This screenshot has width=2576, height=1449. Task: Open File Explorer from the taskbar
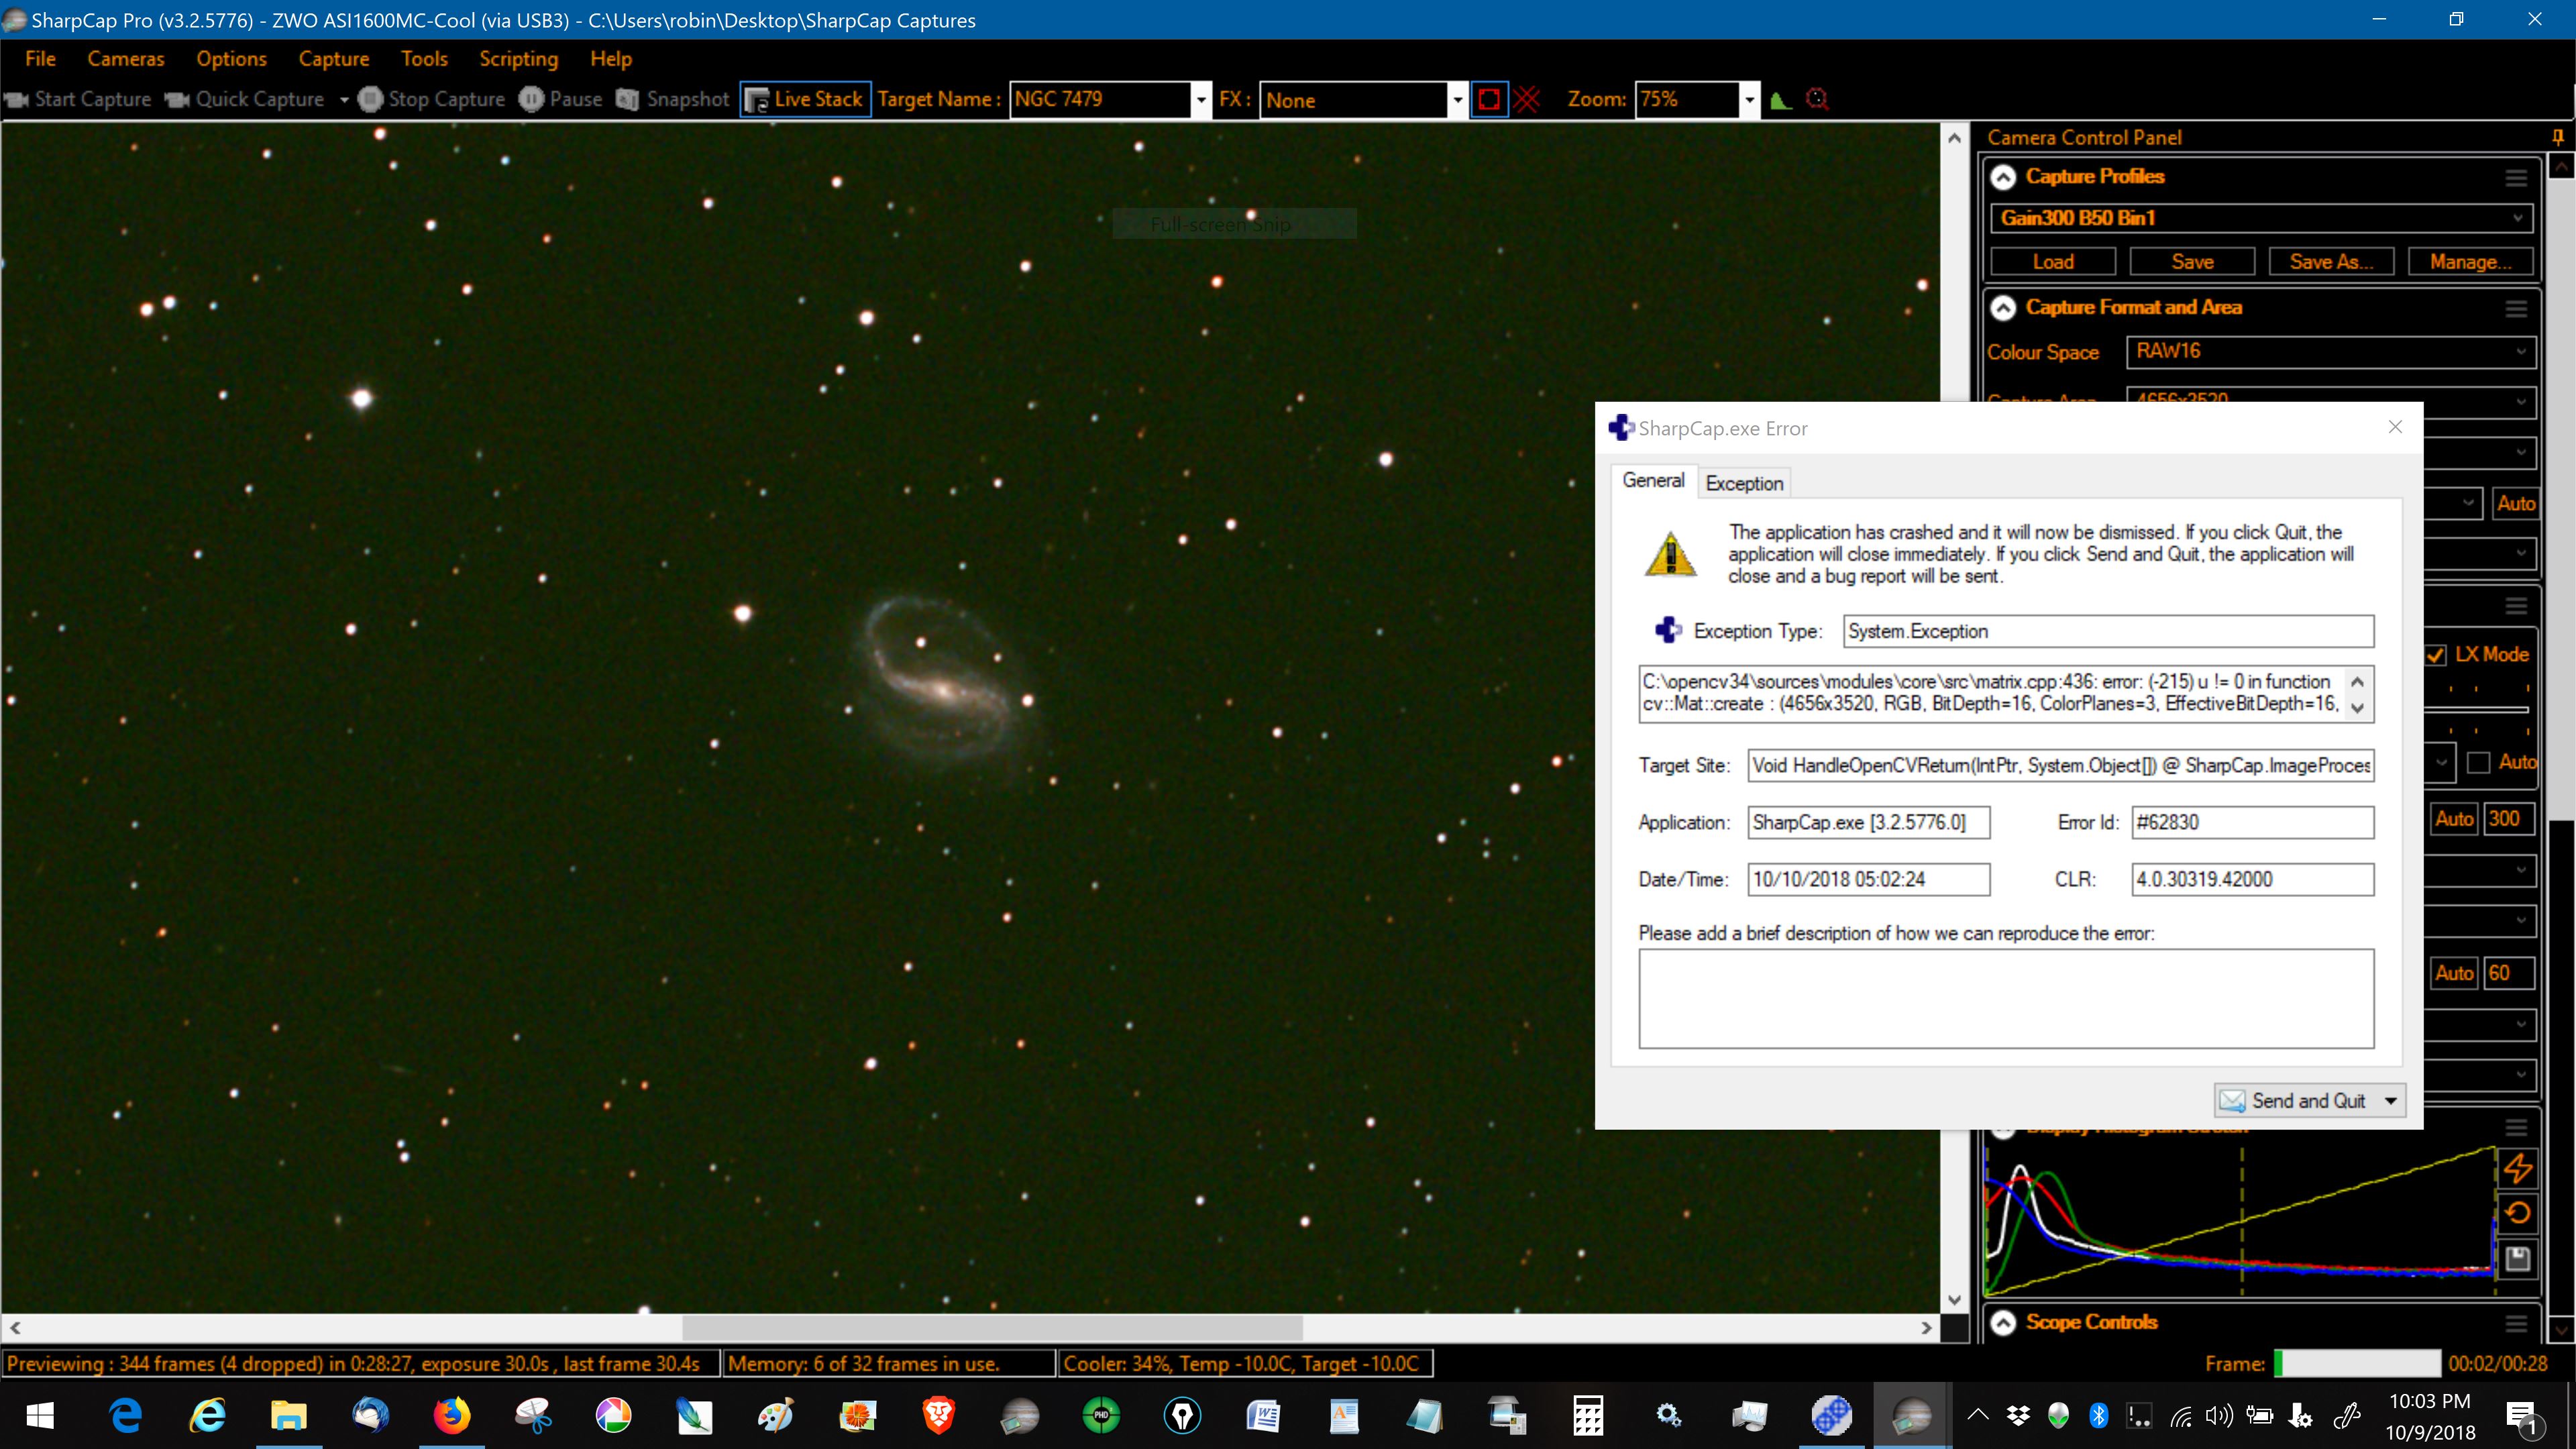[288, 1416]
